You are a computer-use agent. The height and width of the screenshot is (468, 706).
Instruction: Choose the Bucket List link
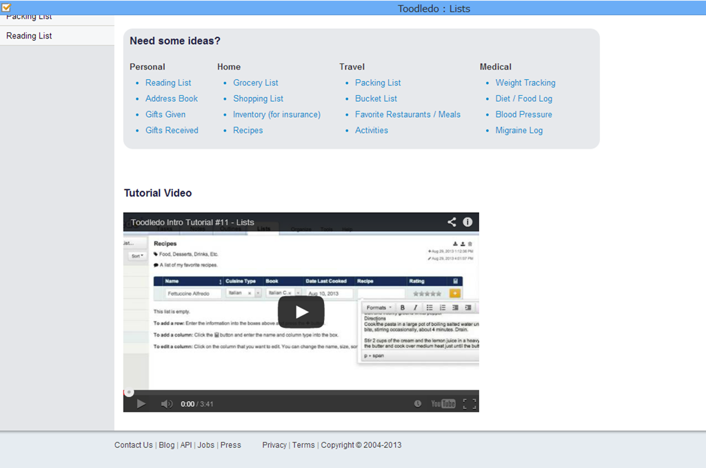pos(376,98)
